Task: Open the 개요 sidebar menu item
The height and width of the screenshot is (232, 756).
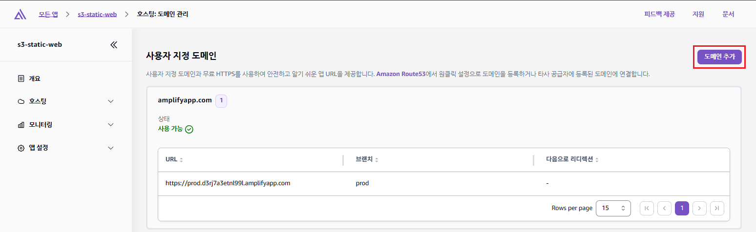Action: pyautogui.click(x=35, y=78)
